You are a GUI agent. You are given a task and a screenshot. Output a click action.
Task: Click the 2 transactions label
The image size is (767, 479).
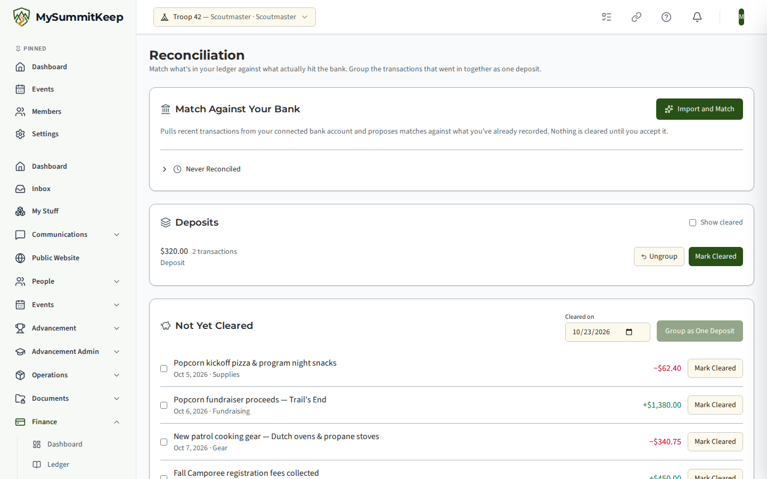tap(215, 252)
